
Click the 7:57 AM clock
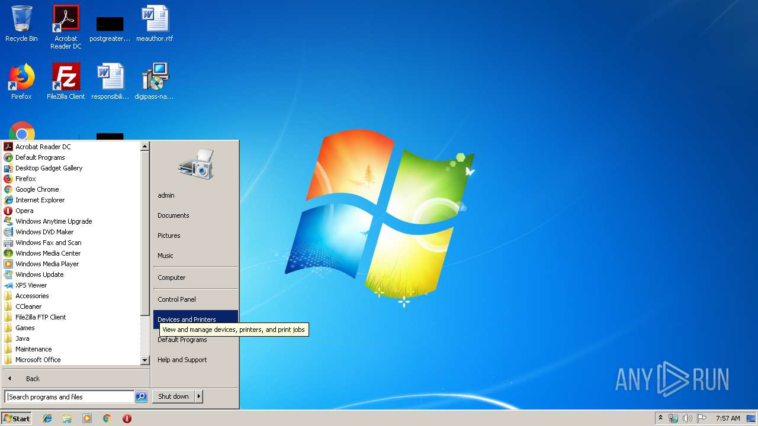coord(728,418)
